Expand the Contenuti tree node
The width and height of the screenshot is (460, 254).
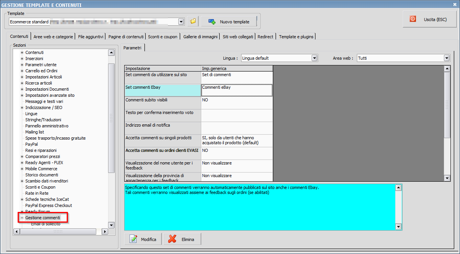click(22, 52)
